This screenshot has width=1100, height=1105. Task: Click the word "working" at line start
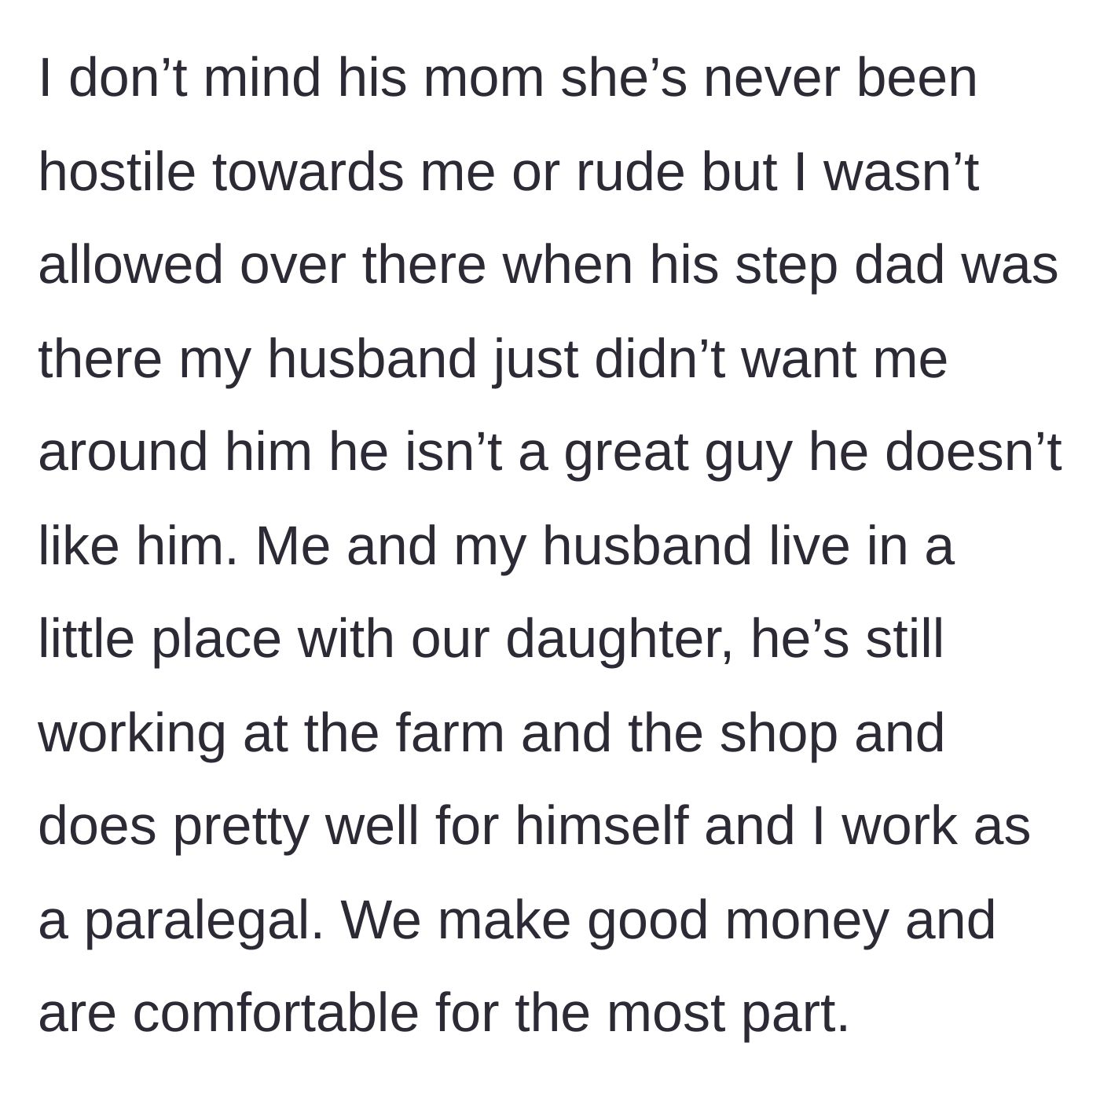(132, 732)
